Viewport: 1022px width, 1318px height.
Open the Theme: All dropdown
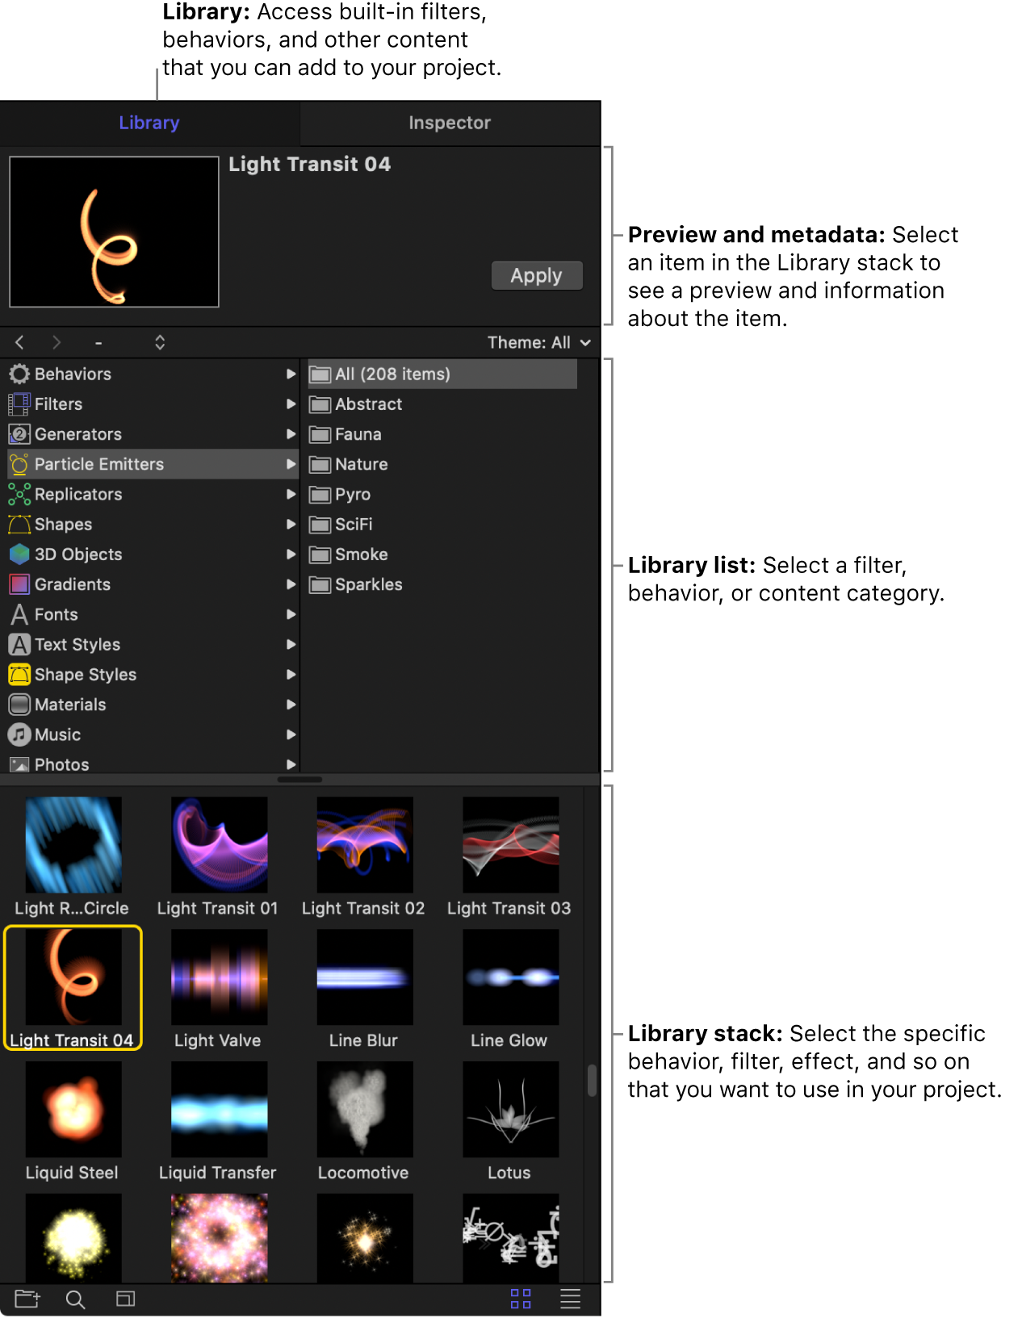538,342
